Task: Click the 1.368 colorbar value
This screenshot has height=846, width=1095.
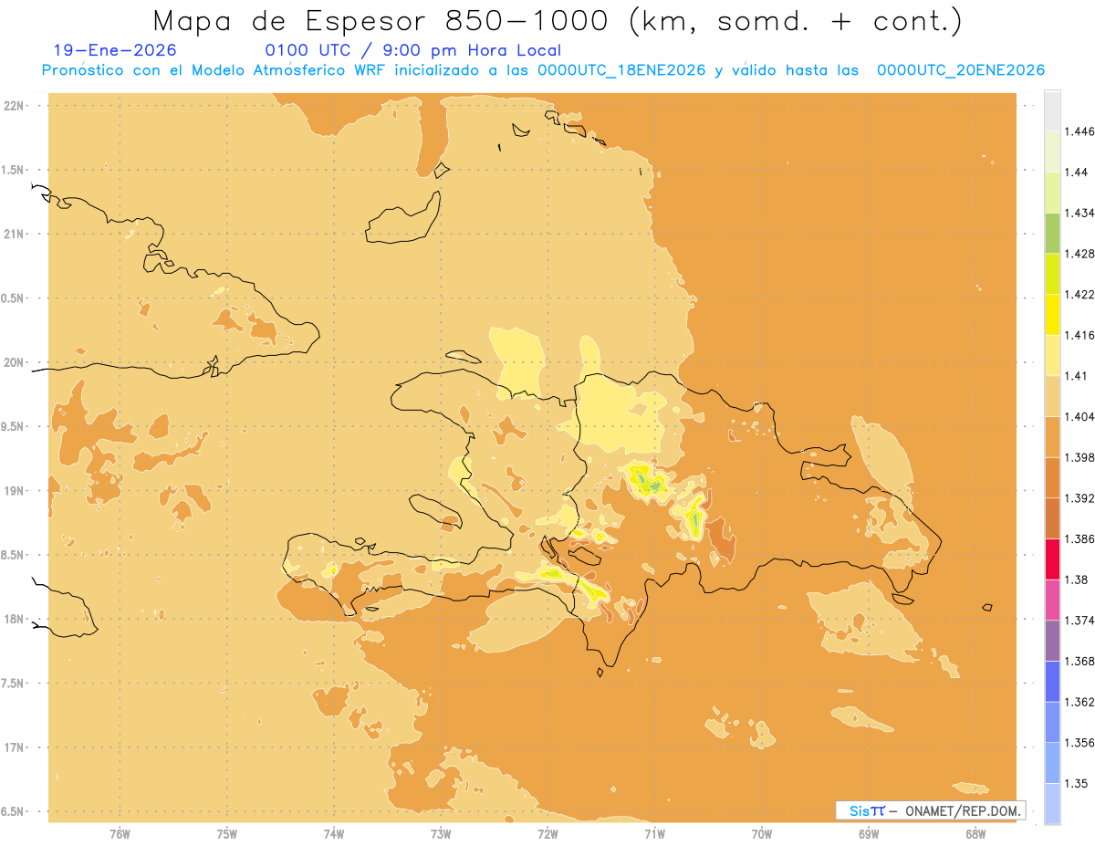Action: tap(1079, 662)
